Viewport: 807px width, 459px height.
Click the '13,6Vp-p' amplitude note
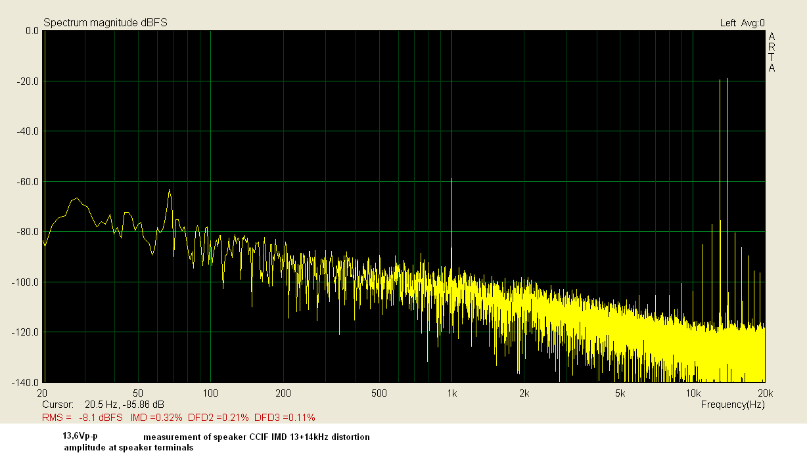click(80, 437)
